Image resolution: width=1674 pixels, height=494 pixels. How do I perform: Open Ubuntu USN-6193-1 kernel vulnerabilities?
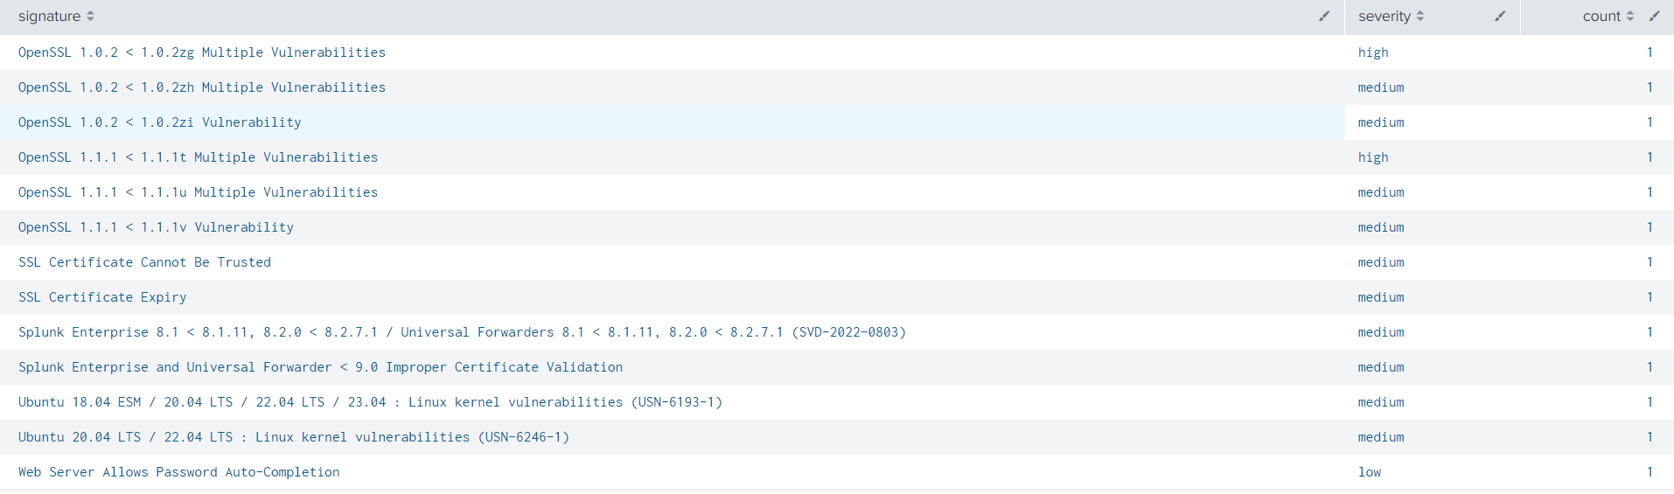coord(370,402)
